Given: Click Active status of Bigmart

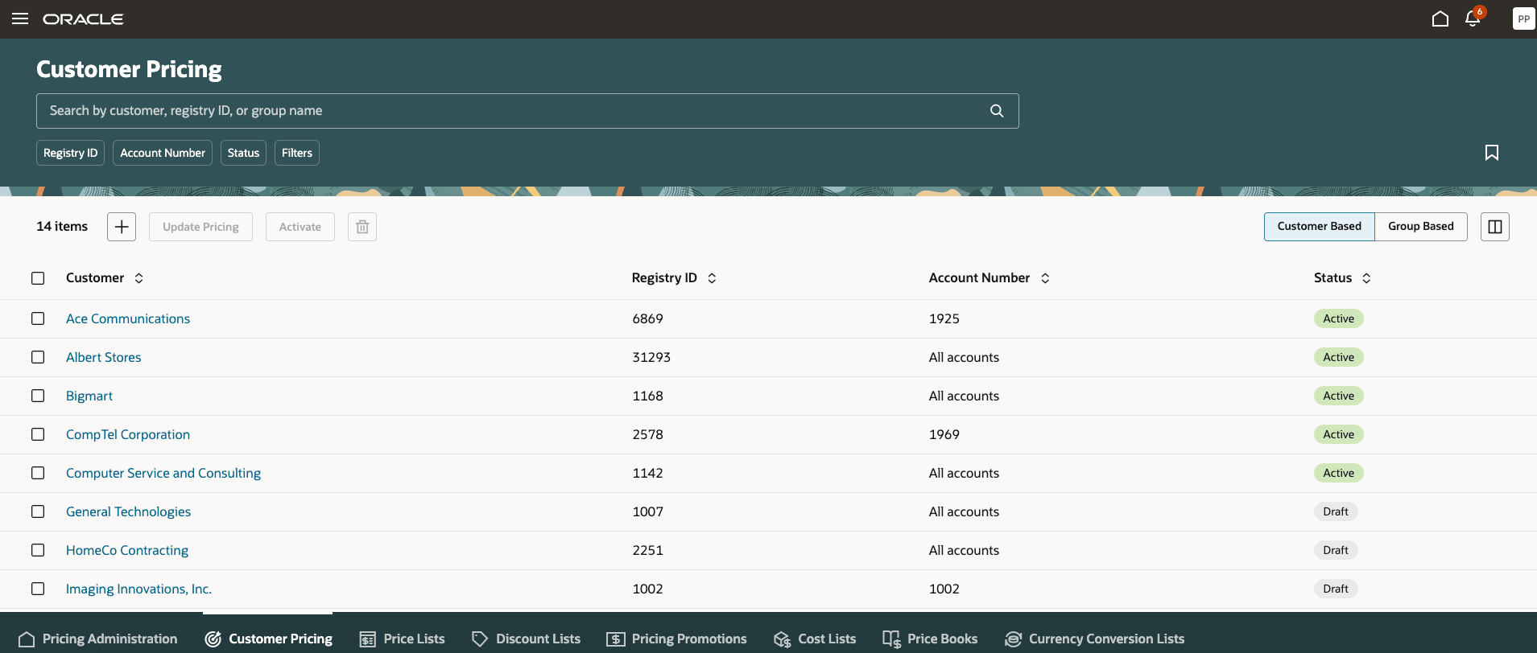Looking at the screenshot, I should [x=1338, y=396].
